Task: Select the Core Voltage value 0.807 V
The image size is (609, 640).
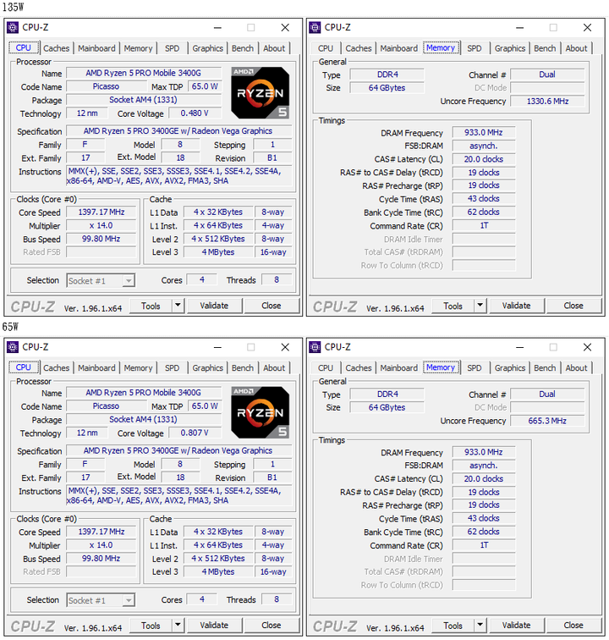Action: click(195, 433)
